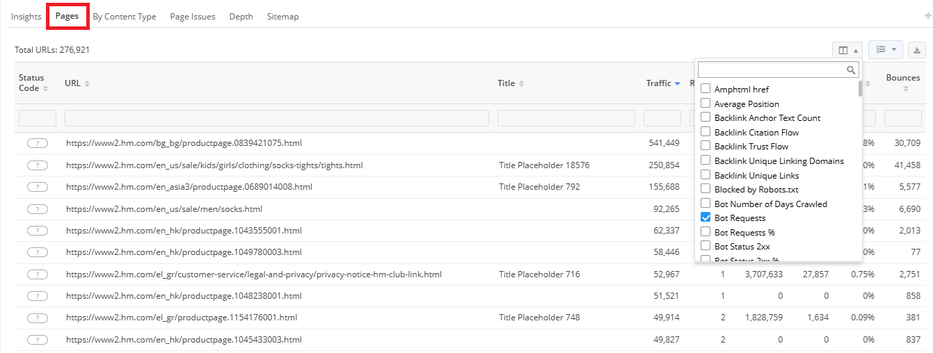Uncheck the Bot Requests checkbox
The height and width of the screenshot is (353, 933).
point(705,217)
